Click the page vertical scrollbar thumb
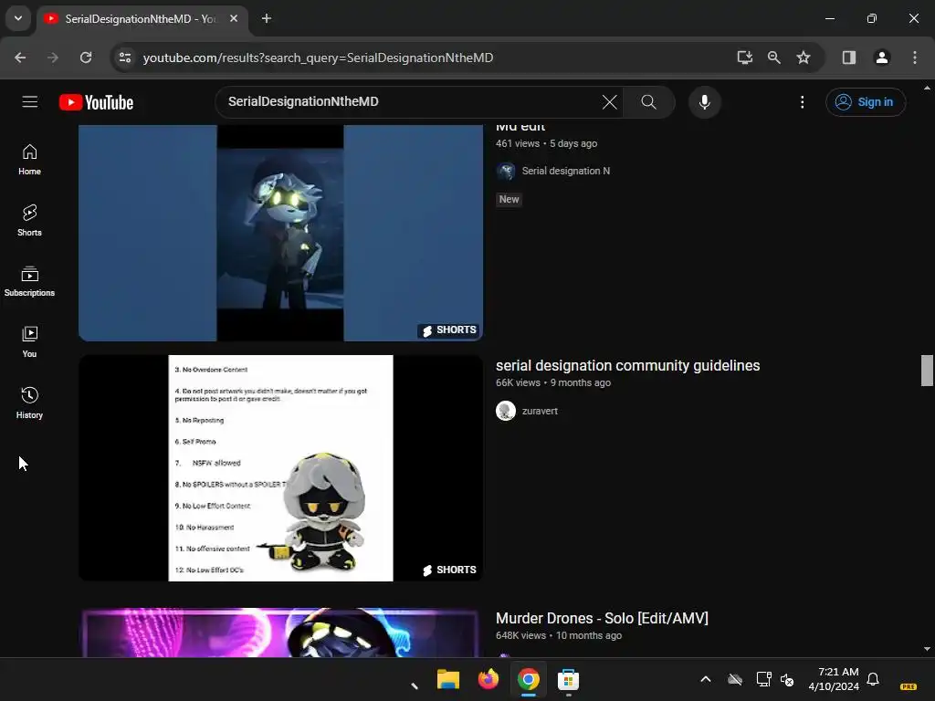This screenshot has height=701, width=935. click(x=927, y=371)
